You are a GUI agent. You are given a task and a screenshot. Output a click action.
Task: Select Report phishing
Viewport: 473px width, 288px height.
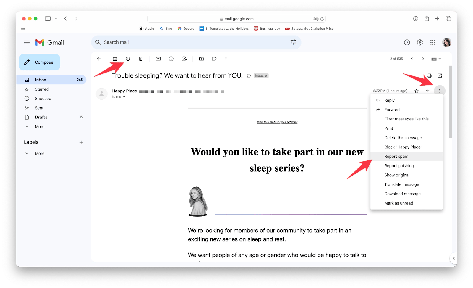[x=406, y=166]
